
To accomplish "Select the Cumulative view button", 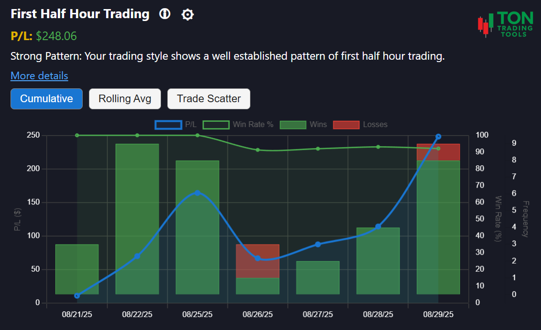I will pyautogui.click(x=46, y=99).
